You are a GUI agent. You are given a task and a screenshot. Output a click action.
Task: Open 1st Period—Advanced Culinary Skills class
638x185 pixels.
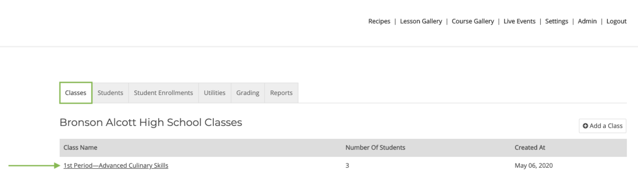pos(116,165)
